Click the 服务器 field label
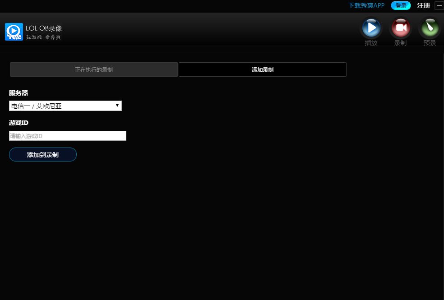 (18, 93)
